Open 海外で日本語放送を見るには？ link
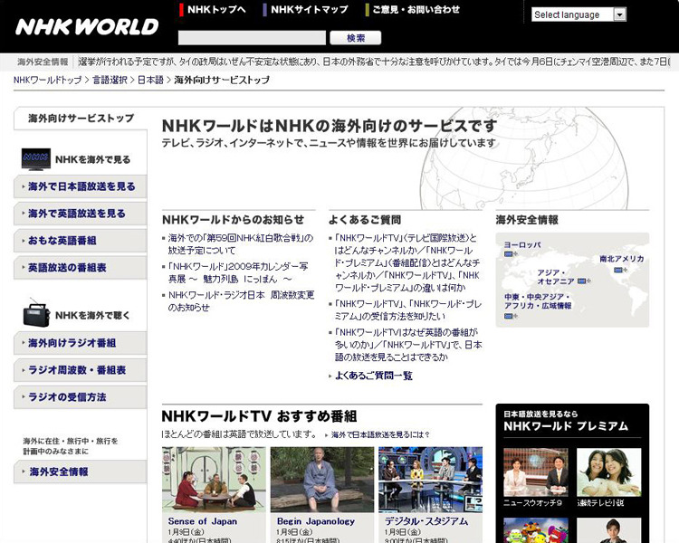The width and height of the screenshot is (679, 543). [380, 434]
